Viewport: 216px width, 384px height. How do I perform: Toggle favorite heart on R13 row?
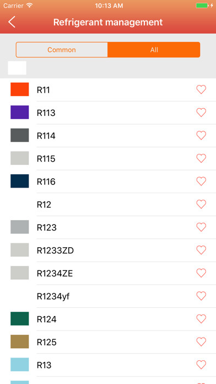click(x=201, y=365)
